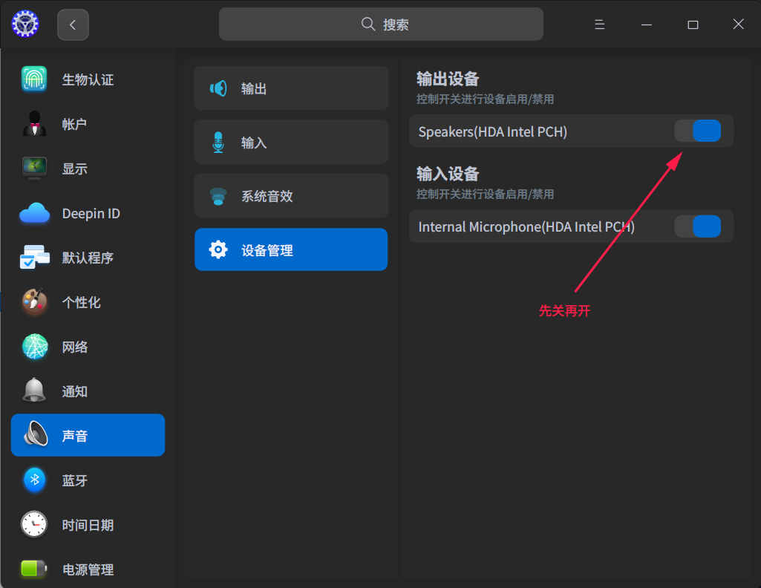
Task: Click the 设备管理 gear icon
Action: click(x=218, y=249)
